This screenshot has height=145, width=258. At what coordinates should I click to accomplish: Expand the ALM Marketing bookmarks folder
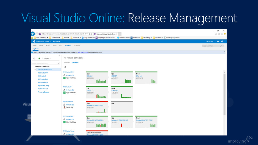(41, 38)
